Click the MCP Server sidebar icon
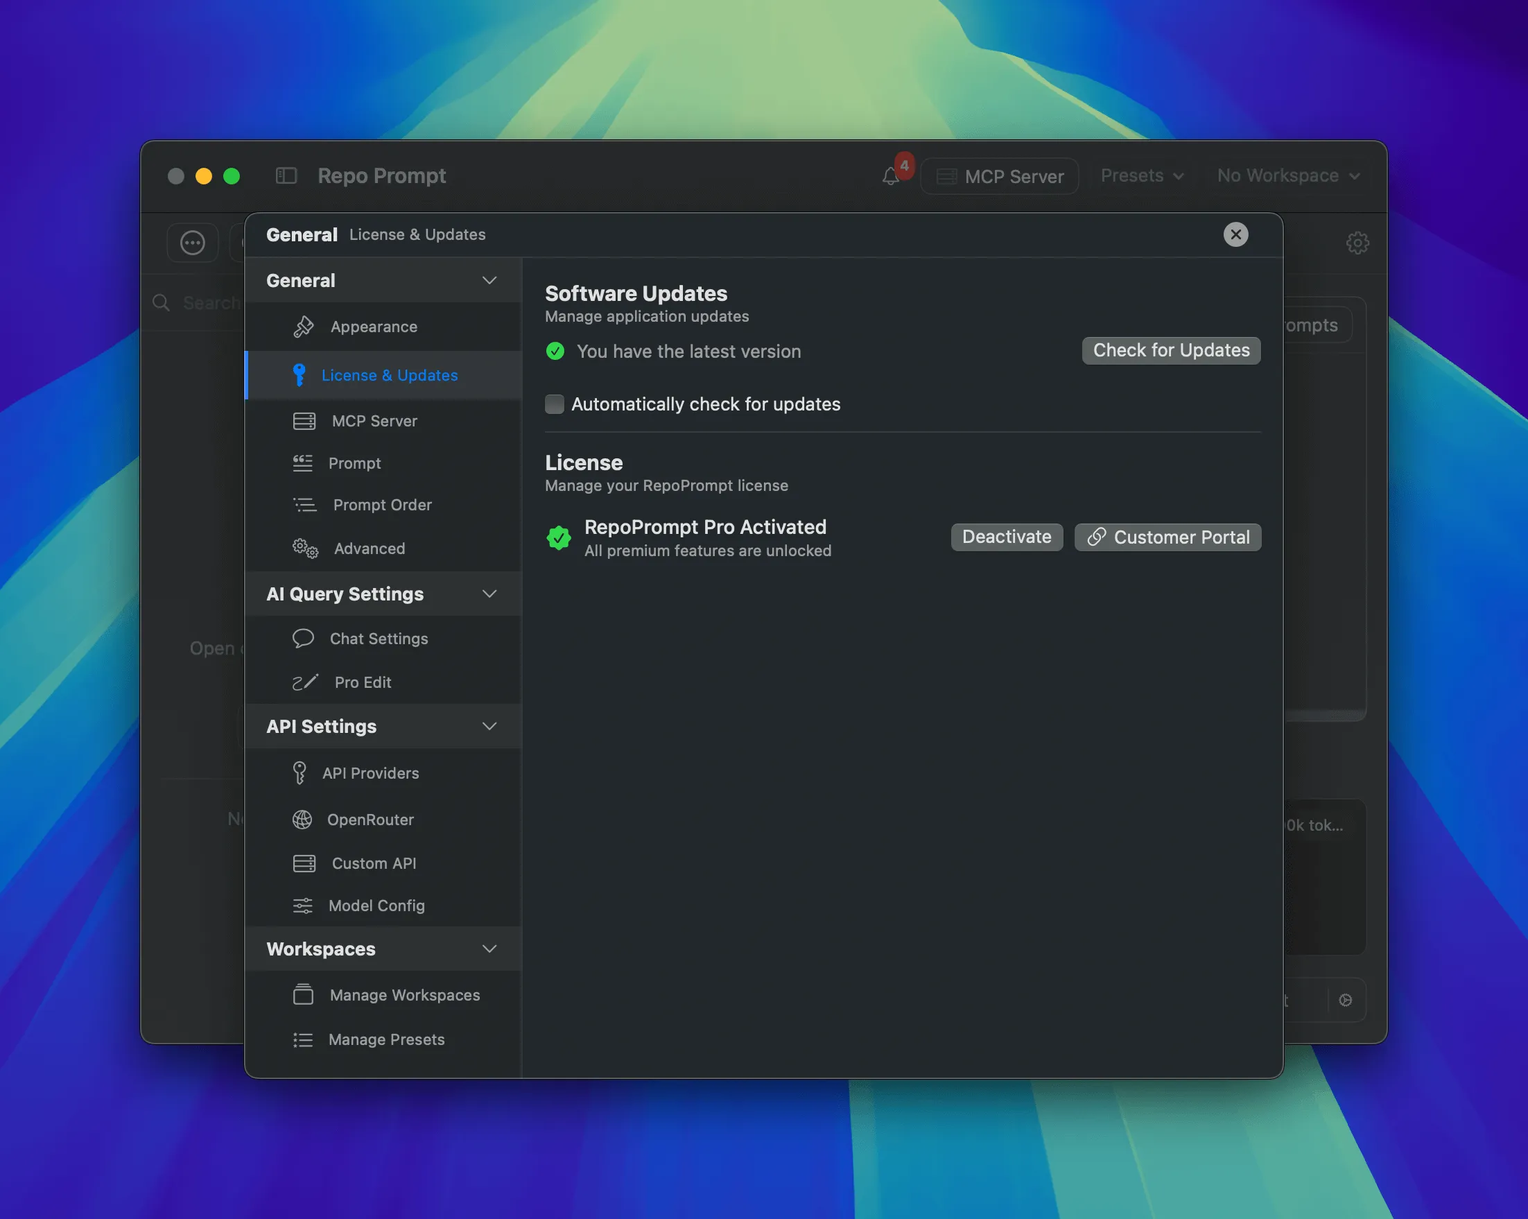 tap(304, 420)
